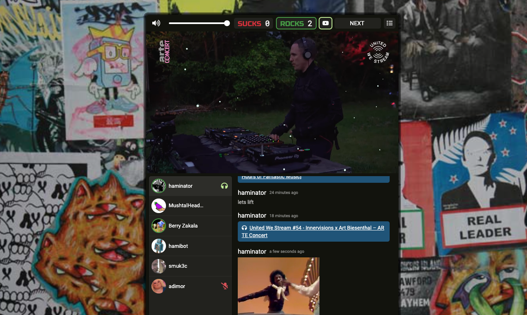Mute the speaker volume icon

click(156, 23)
